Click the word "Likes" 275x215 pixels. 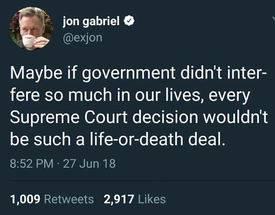[152, 199]
